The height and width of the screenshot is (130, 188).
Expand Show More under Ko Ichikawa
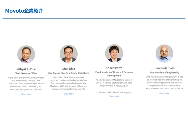pyautogui.click(x=114, y=96)
